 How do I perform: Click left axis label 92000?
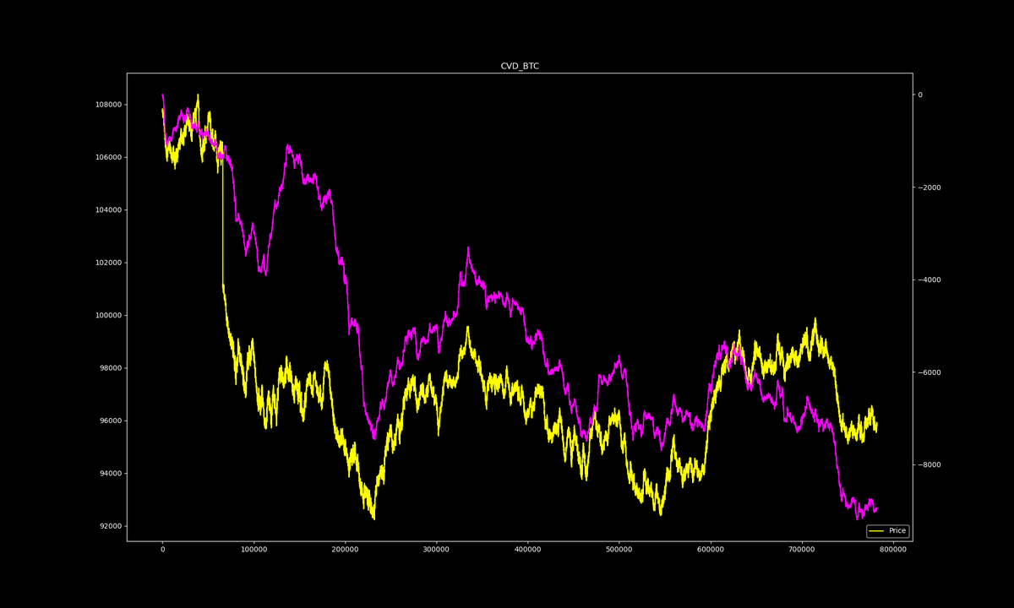point(110,526)
